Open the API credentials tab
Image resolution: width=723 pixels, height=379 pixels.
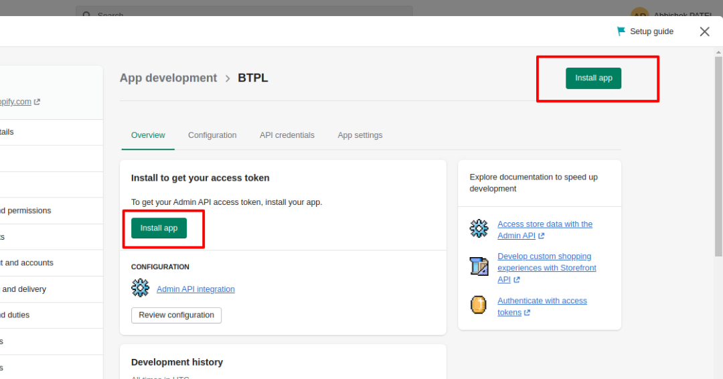click(287, 135)
